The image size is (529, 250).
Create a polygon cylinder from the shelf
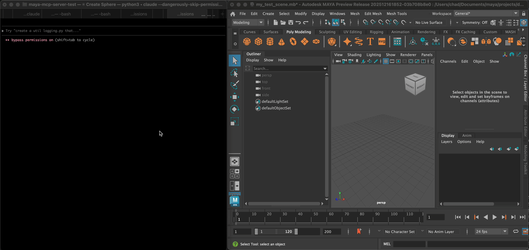(x=270, y=42)
